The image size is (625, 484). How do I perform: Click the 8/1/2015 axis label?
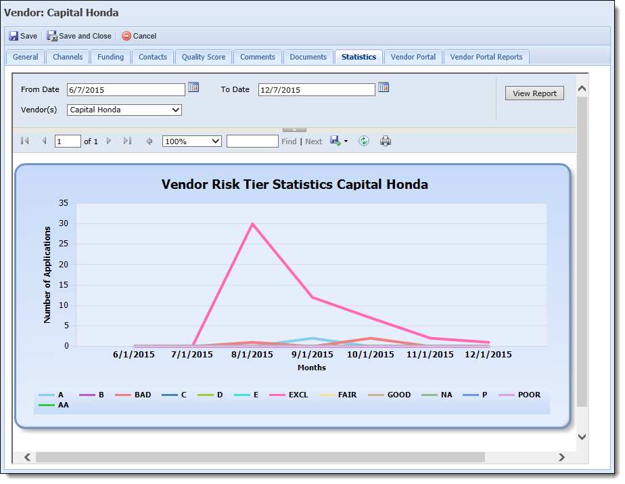click(x=252, y=355)
